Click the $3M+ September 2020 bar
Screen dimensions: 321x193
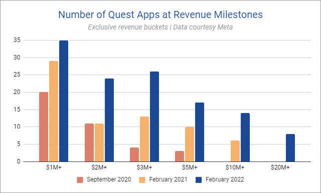[x=134, y=154]
